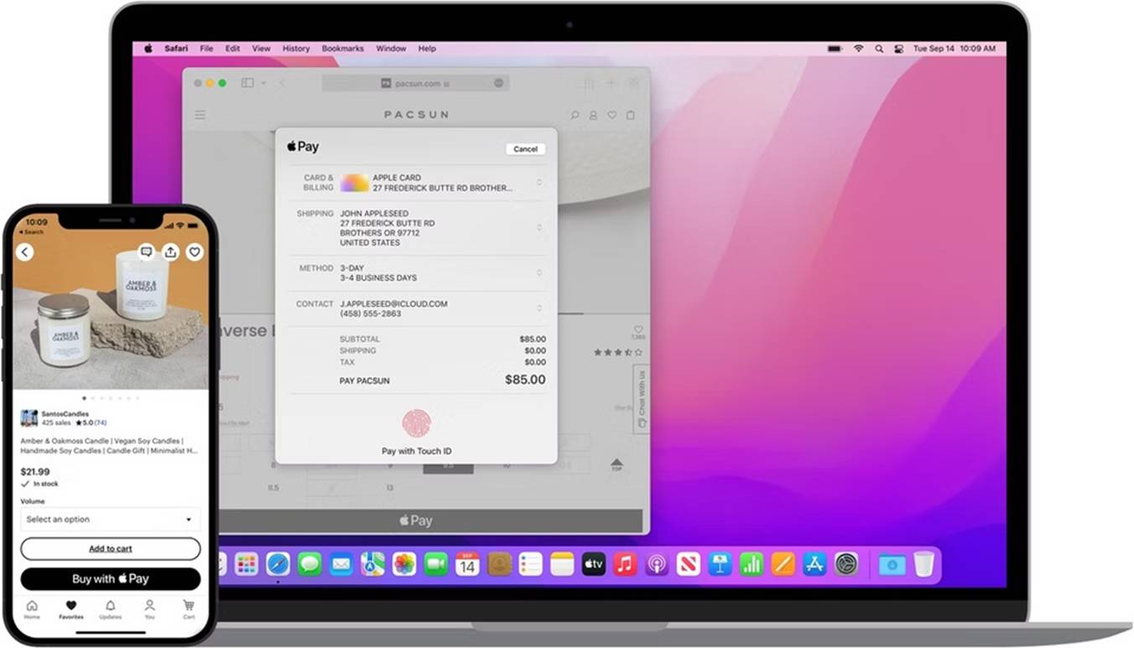Image resolution: width=1134 pixels, height=648 pixels.
Task: Open the 'Select an option' volume dropdown
Action: (x=110, y=519)
